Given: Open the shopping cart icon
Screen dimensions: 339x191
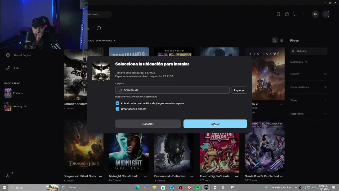Looking at the screenshot, I should tap(295, 14).
